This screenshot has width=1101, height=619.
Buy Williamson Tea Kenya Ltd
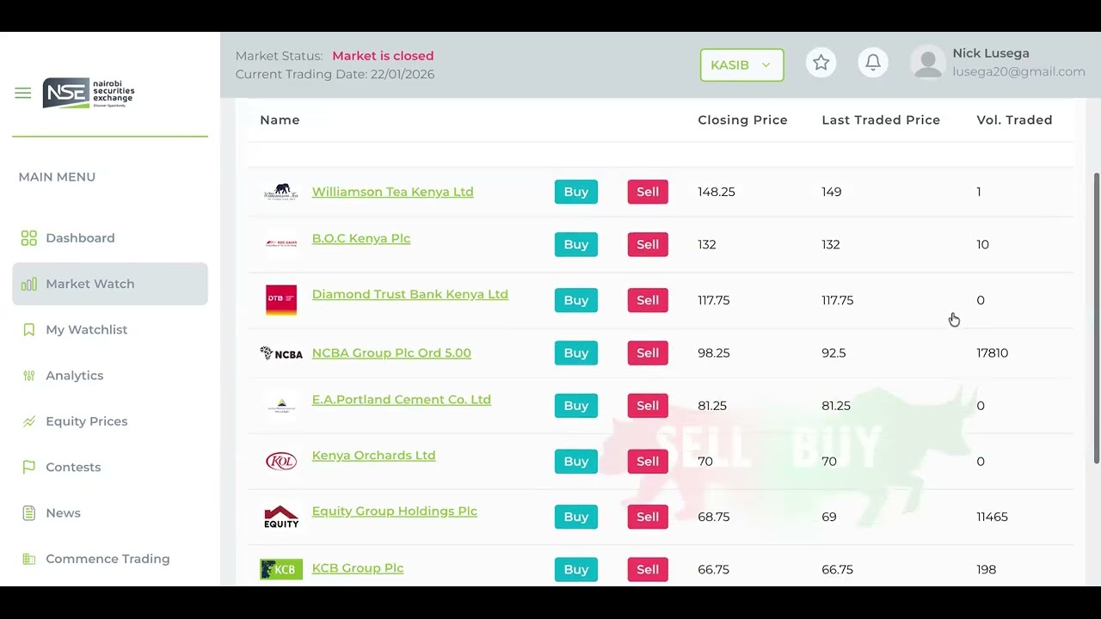(576, 192)
